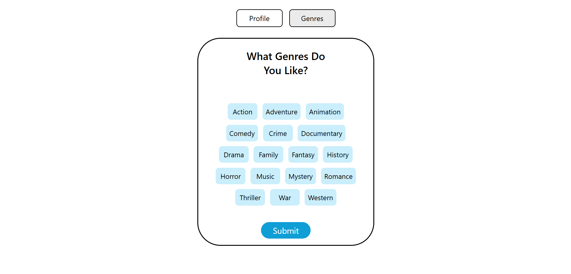571x274 pixels.
Task: Choose Animation as a liked genre
Action: coord(325,112)
